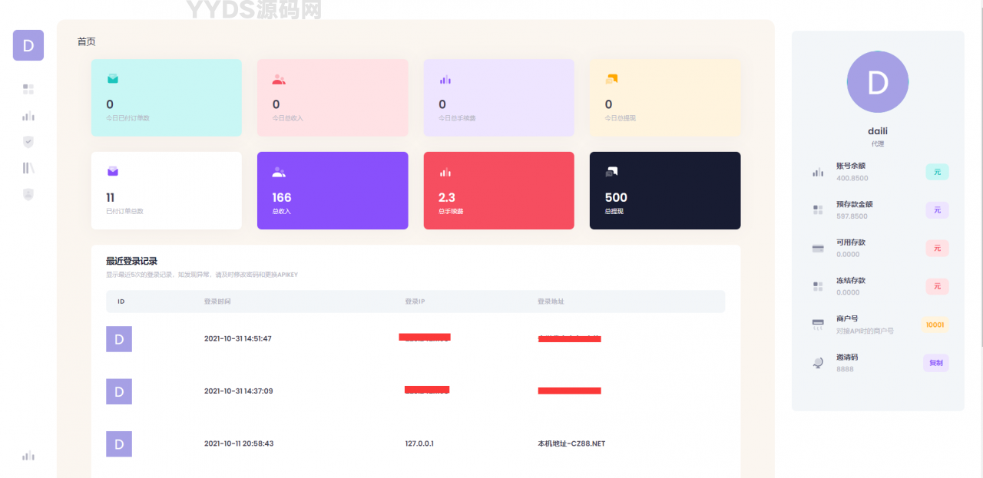This screenshot has width=983, height=478.
Task: Click the large daili profile avatar
Action: (x=878, y=82)
